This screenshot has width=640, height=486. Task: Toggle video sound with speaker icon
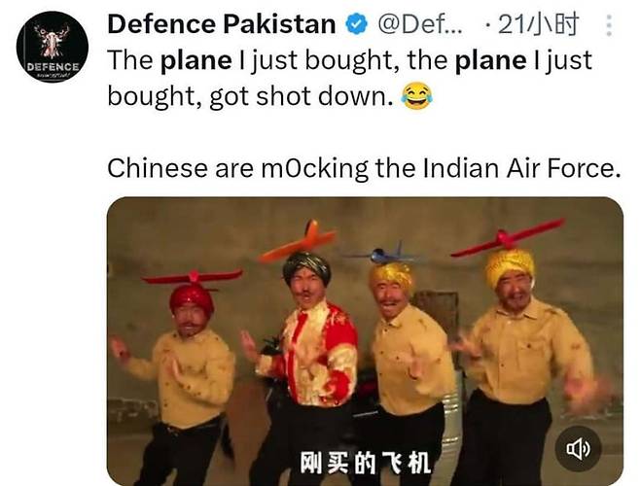pyautogui.click(x=578, y=449)
